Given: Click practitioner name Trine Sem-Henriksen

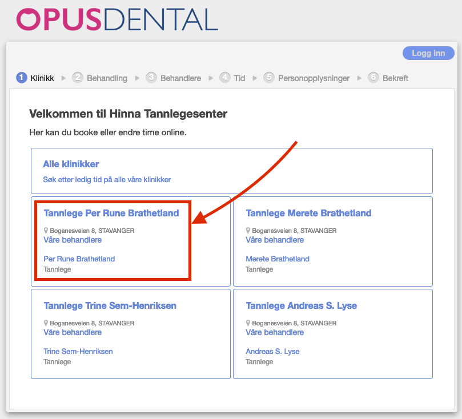Looking at the screenshot, I should [78, 351].
